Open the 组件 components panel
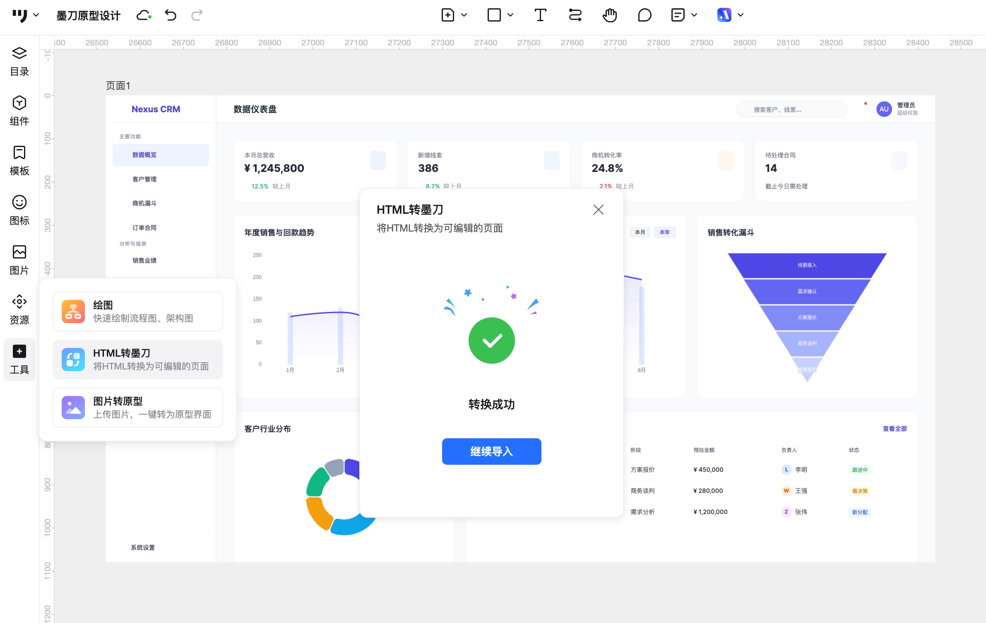 coord(19,111)
